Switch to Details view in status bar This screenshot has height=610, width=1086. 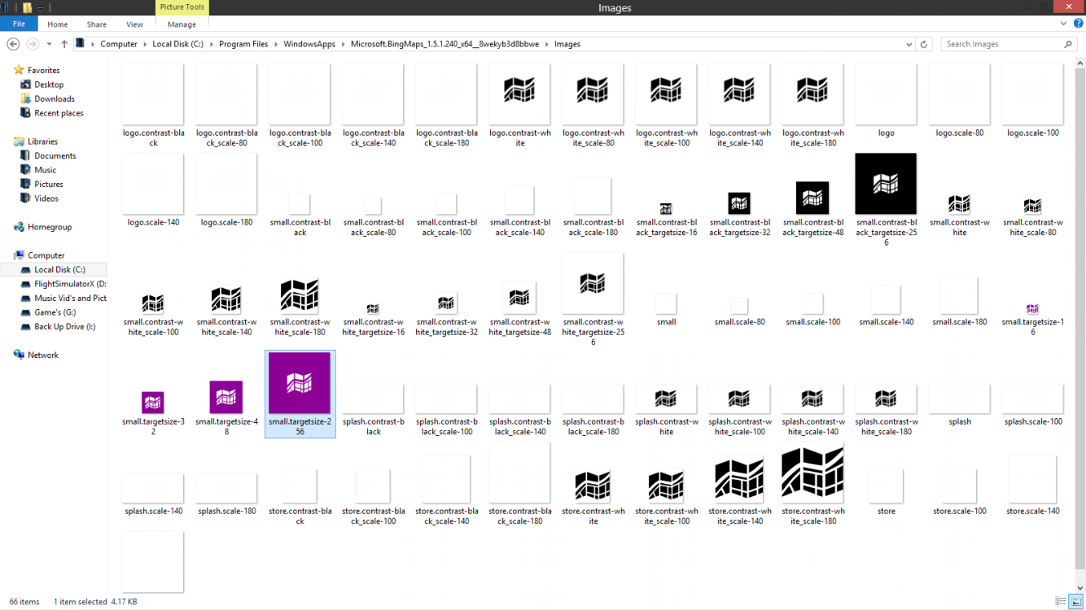[x=1061, y=602]
